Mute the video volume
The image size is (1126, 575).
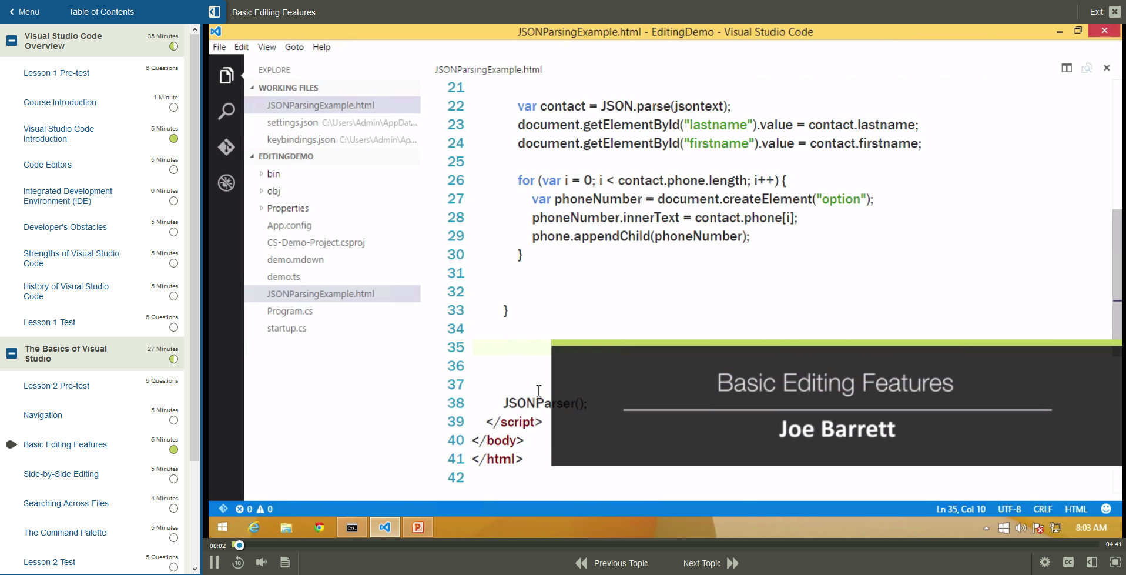point(262,563)
